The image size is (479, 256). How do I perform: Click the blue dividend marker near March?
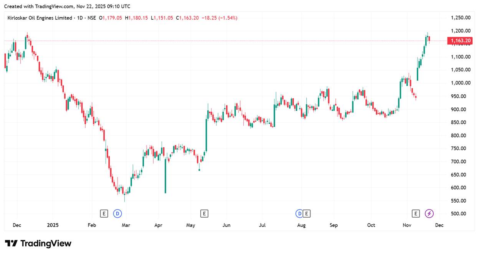[118, 213]
